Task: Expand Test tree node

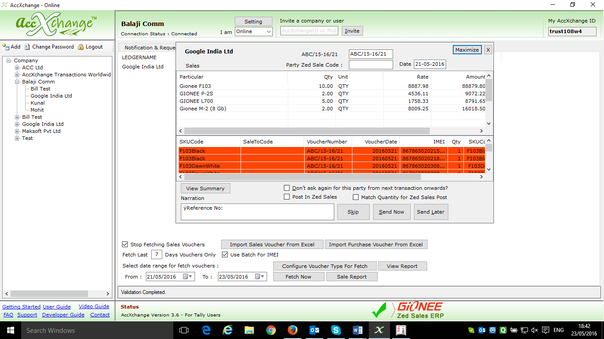Action: pos(17,138)
